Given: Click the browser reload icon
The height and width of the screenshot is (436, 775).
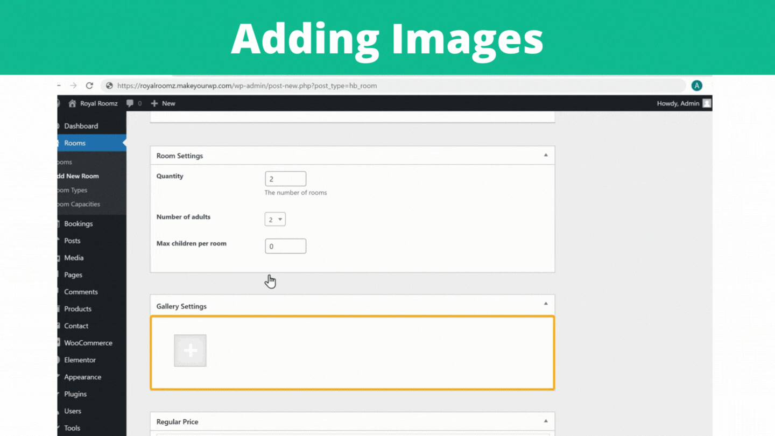Looking at the screenshot, I should [x=89, y=86].
